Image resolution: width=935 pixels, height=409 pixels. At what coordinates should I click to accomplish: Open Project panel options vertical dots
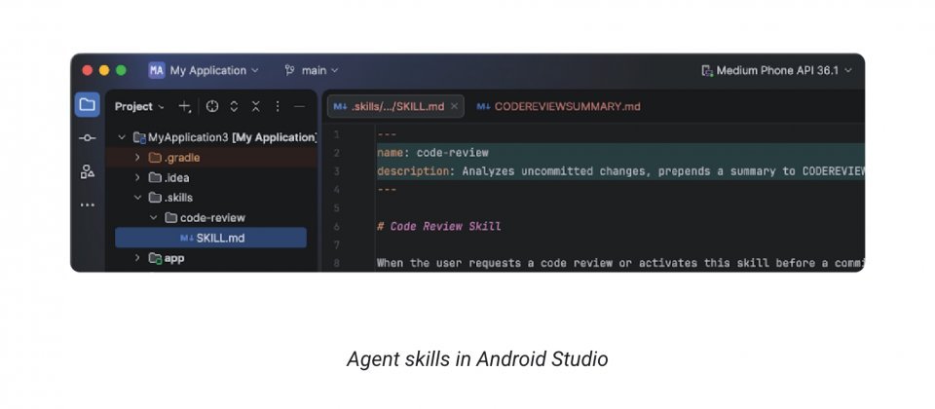(x=278, y=106)
